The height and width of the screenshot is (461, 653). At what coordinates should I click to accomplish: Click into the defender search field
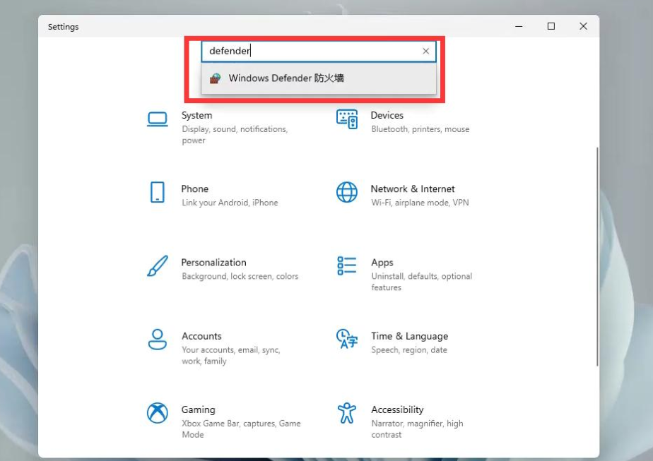point(311,51)
